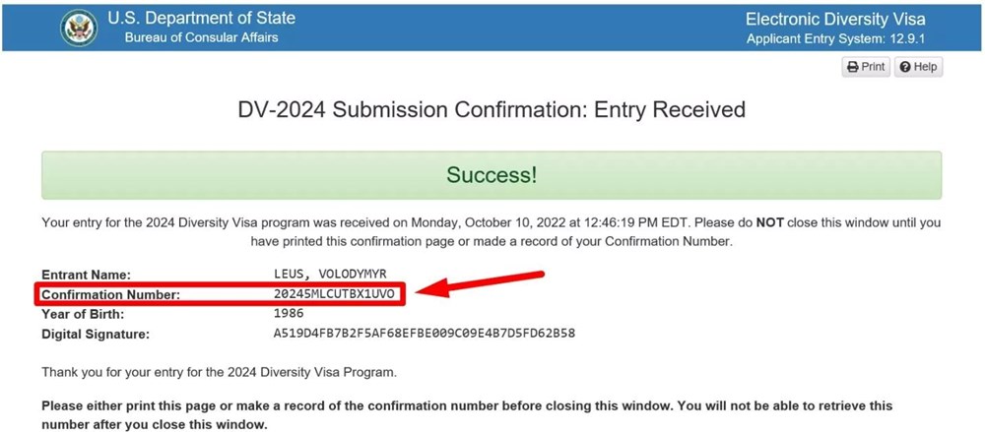This screenshot has height=432, width=985.
Task: Click the digital signature hash value
Action: point(424,334)
